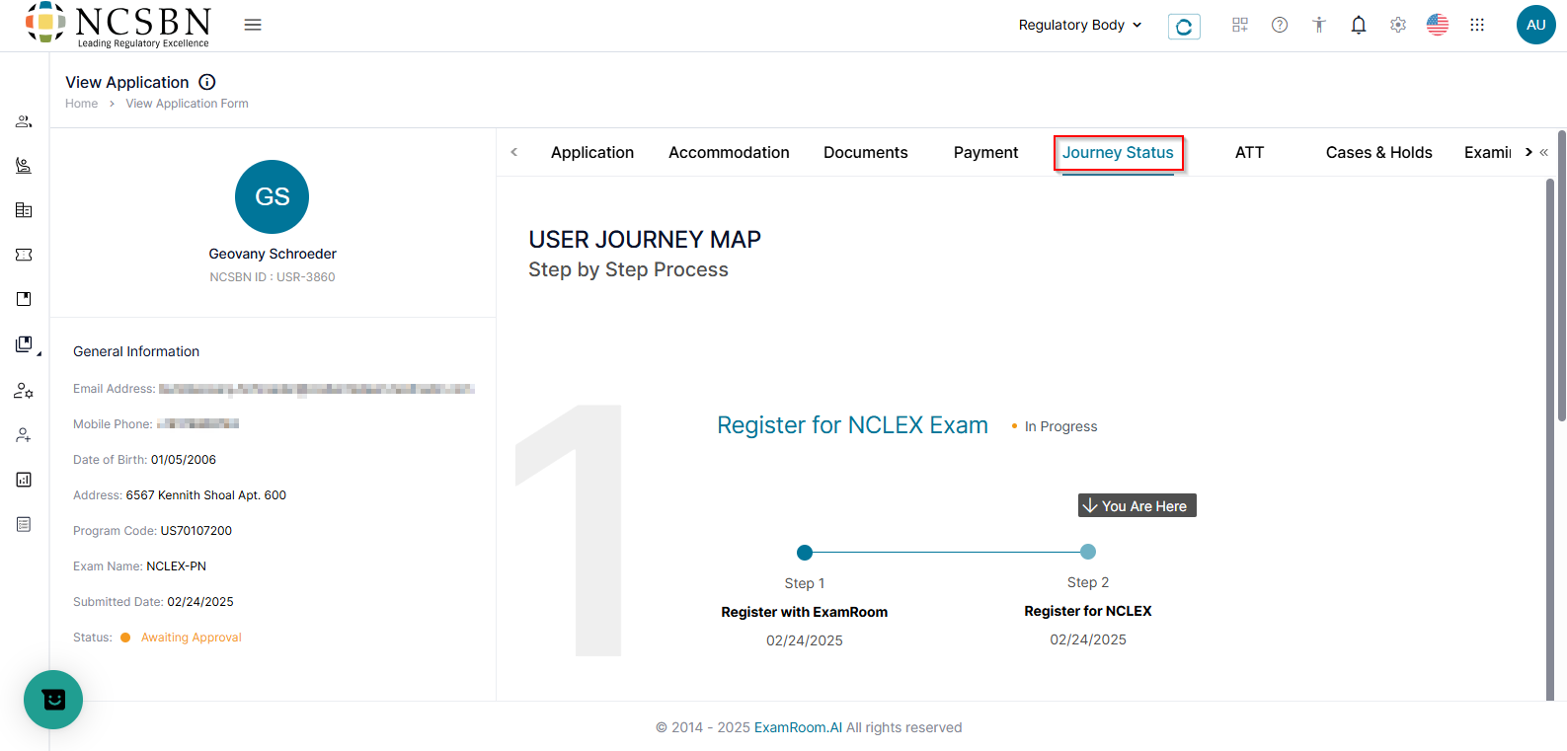Open the ExamRoom.AI footer link
1567x751 pixels.
pyautogui.click(x=798, y=727)
